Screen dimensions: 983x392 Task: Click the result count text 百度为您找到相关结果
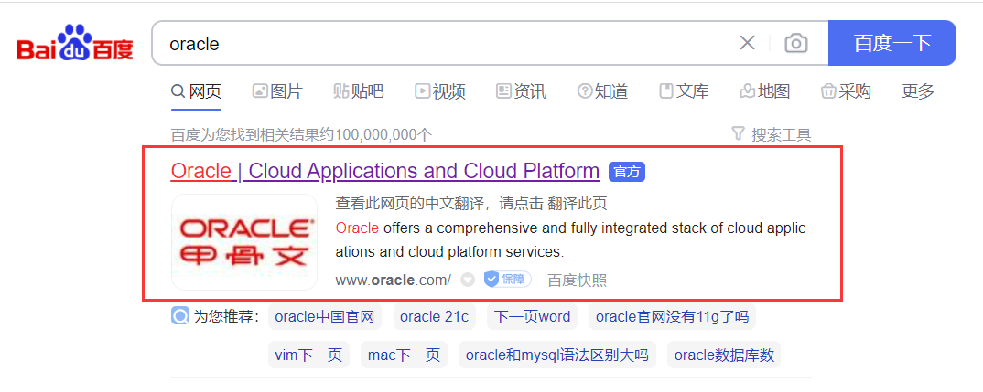[301, 134]
